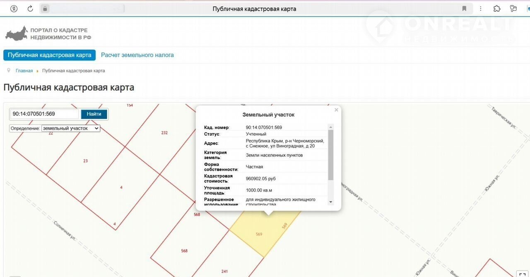Click the Yandex browser logo icon
Screen dimensions: 530x277
click(x=14, y=9)
